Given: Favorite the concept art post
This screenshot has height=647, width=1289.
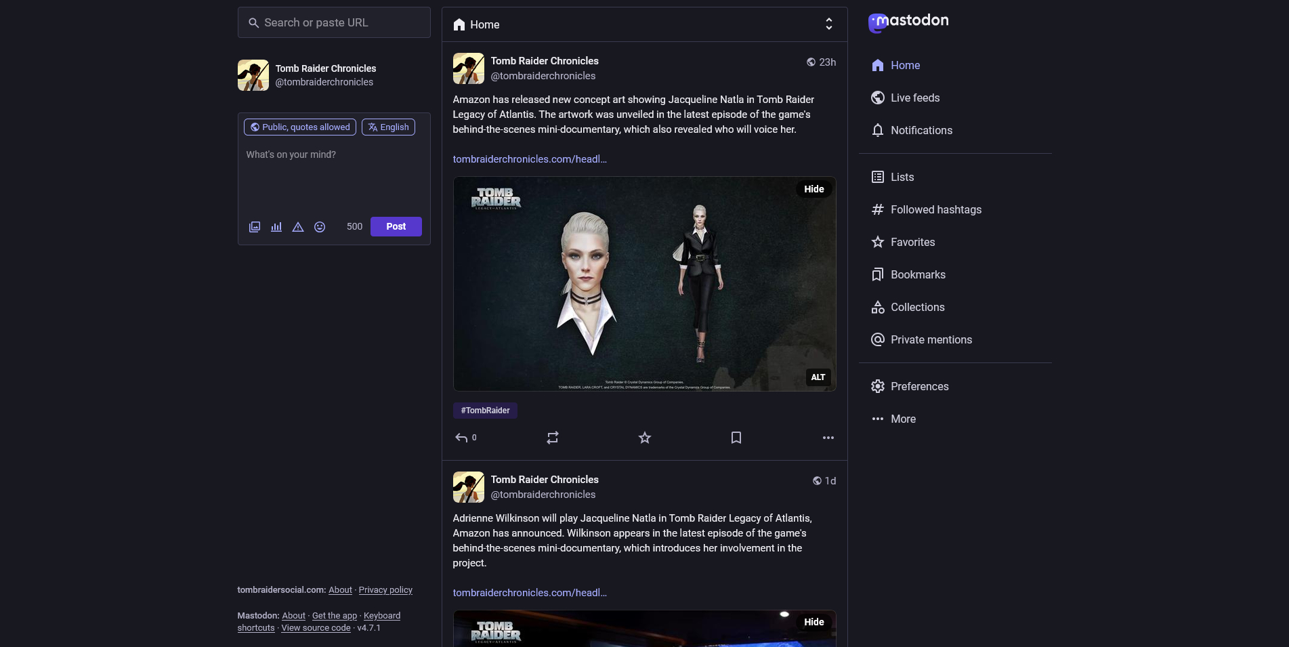Looking at the screenshot, I should [x=645, y=438].
